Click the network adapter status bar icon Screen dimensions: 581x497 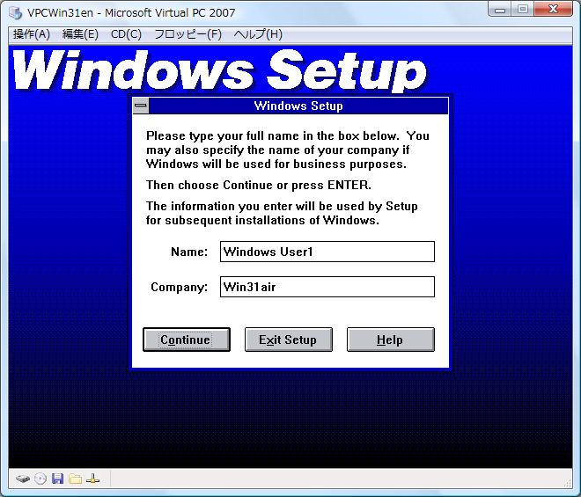click(x=92, y=479)
